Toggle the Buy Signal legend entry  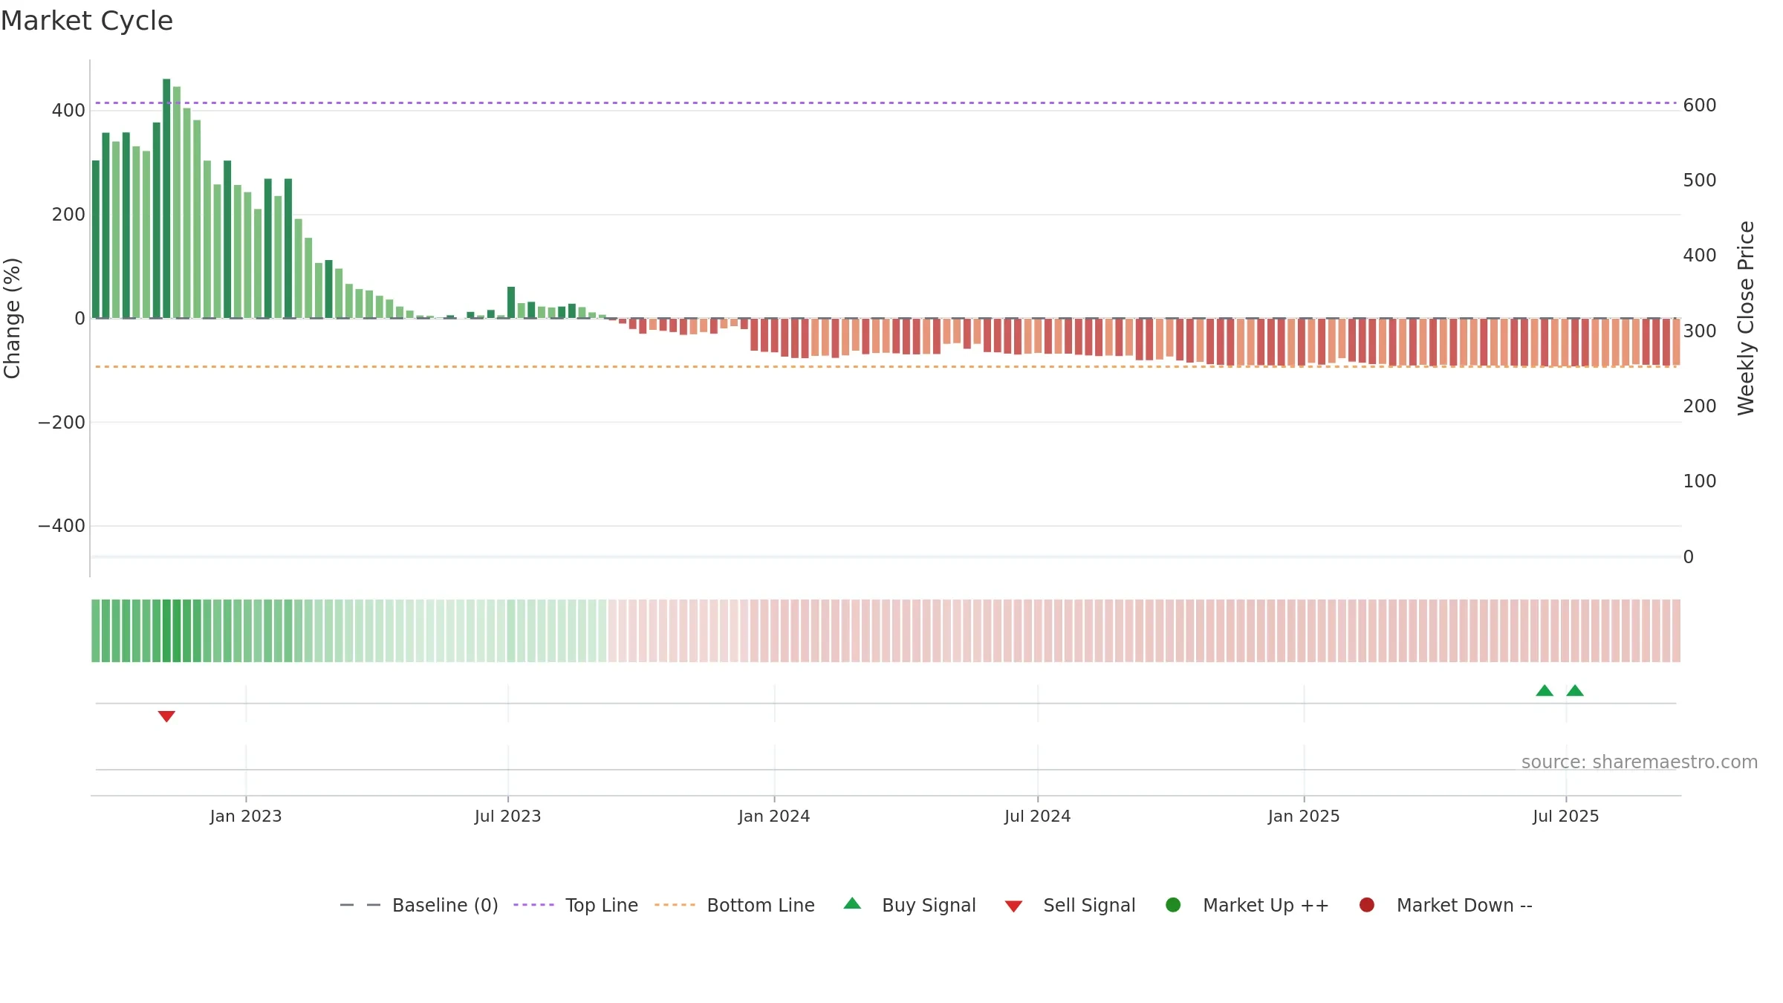tap(910, 905)
